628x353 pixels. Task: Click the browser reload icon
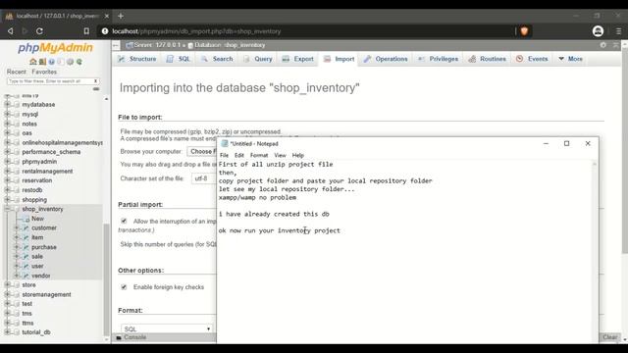click(x=39, y=31)
